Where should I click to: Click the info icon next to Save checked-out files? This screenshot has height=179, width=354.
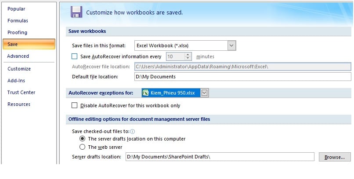click(133, 131)
